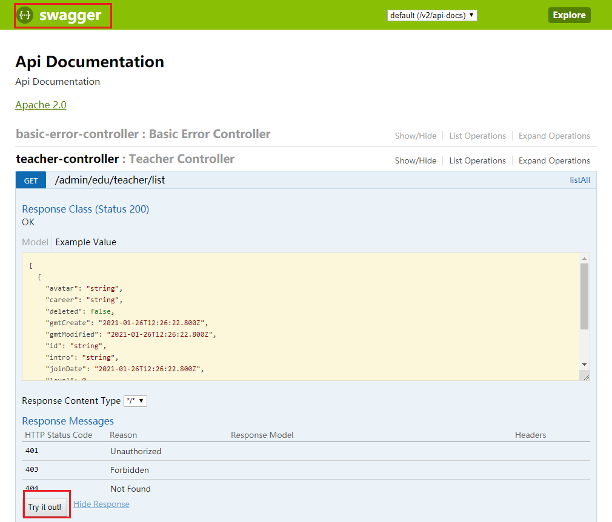The height and width of the screenshot is (522, 612).
Task: Click List Operations for basic-error-controller
Action: 477,136
